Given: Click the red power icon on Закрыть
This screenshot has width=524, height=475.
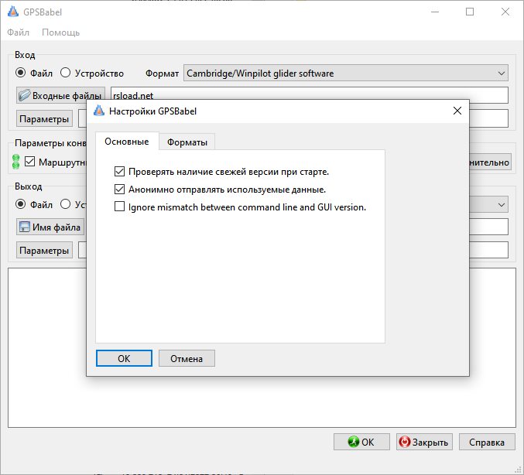Looking at the screenshot, I should [x=404, y=442].
